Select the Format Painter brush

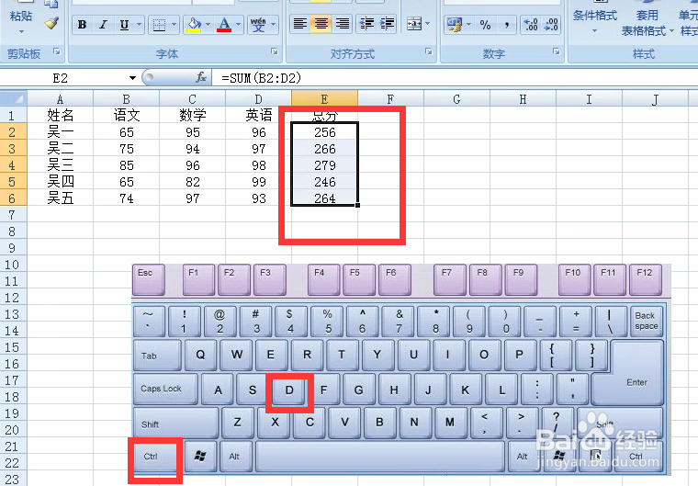coord(51,23)
